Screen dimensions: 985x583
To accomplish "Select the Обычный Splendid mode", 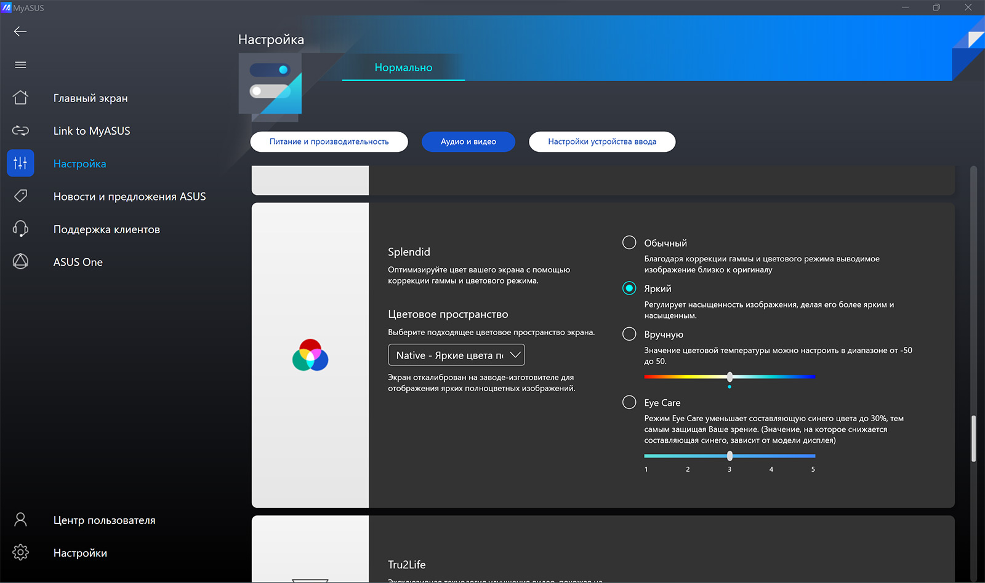I will point(629,242).
